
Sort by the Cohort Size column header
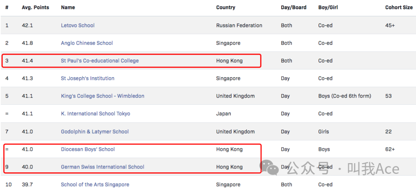[399, 8]
